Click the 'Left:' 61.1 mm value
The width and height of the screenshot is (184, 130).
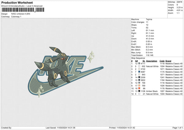tap(150, 30)
